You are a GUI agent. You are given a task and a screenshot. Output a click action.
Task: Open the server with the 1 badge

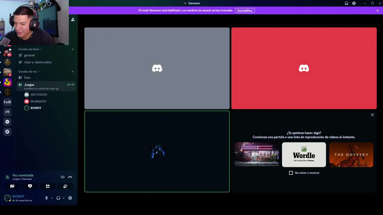7,72
